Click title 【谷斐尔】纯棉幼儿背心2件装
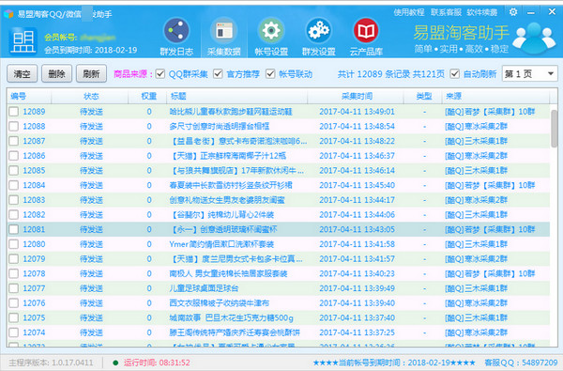The height and width of the screenshot is (371, 563). click(222, 215)
